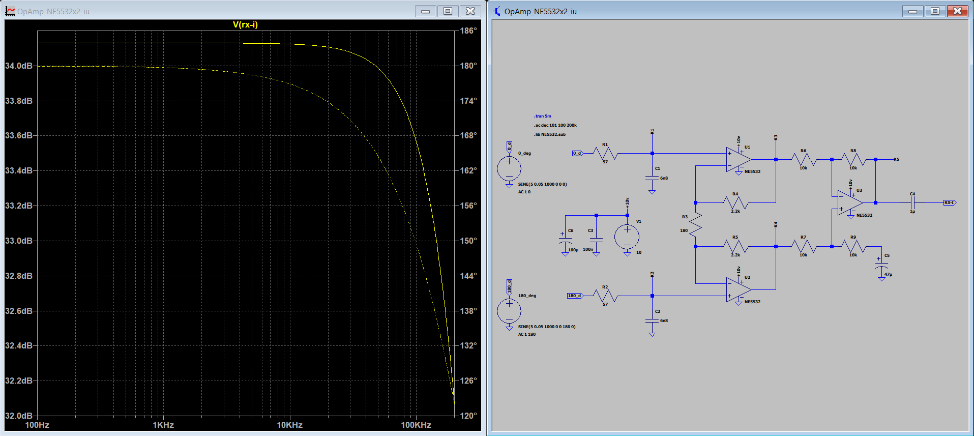Viewport: 974px width, 436px height.
Task: Click the 10KHz frequency axis label
Action: pyautogui.click(x=289, y=425)
